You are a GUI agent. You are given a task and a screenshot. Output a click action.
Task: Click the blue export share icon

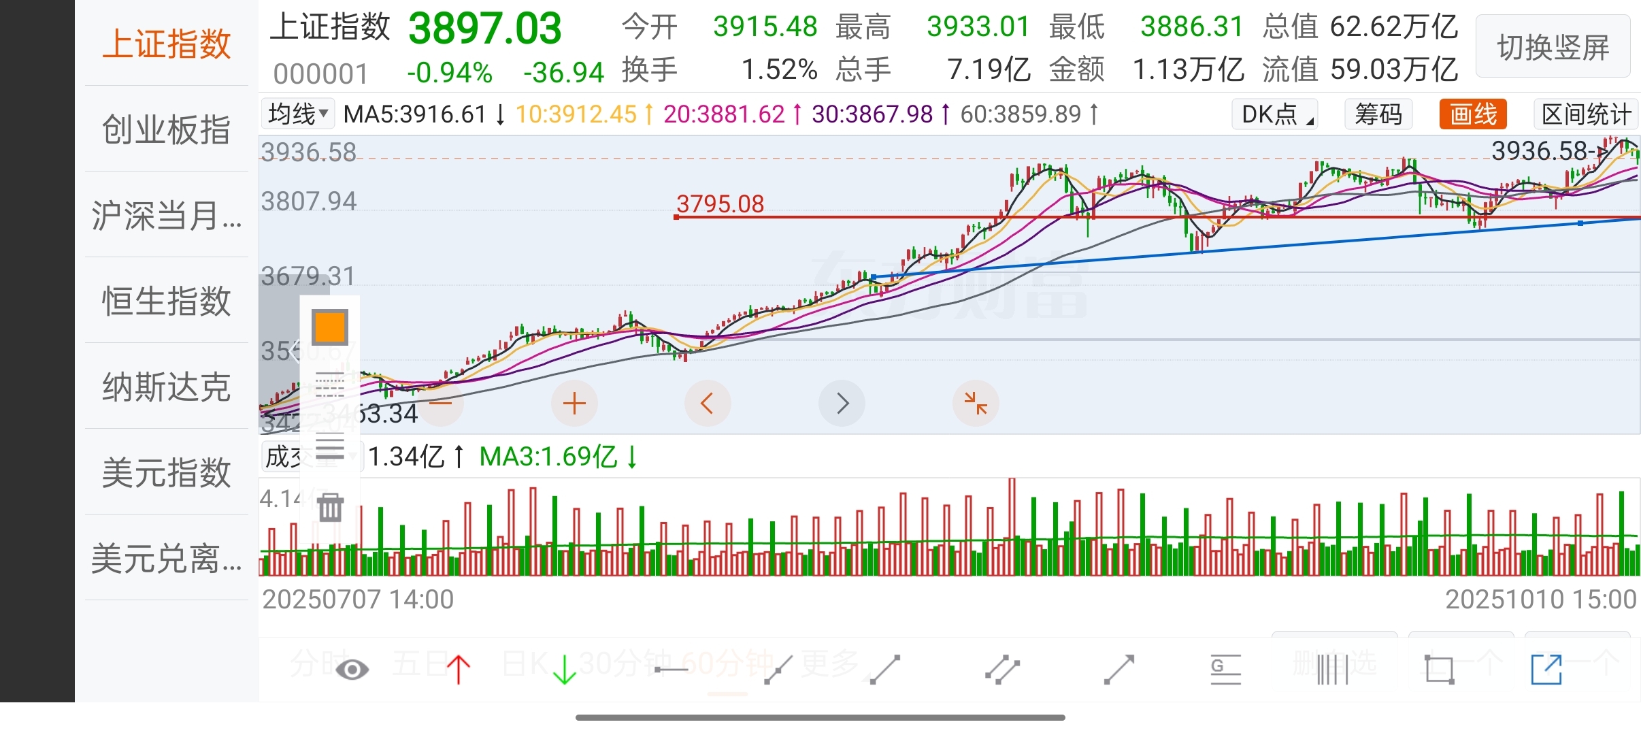point(1546,670)
